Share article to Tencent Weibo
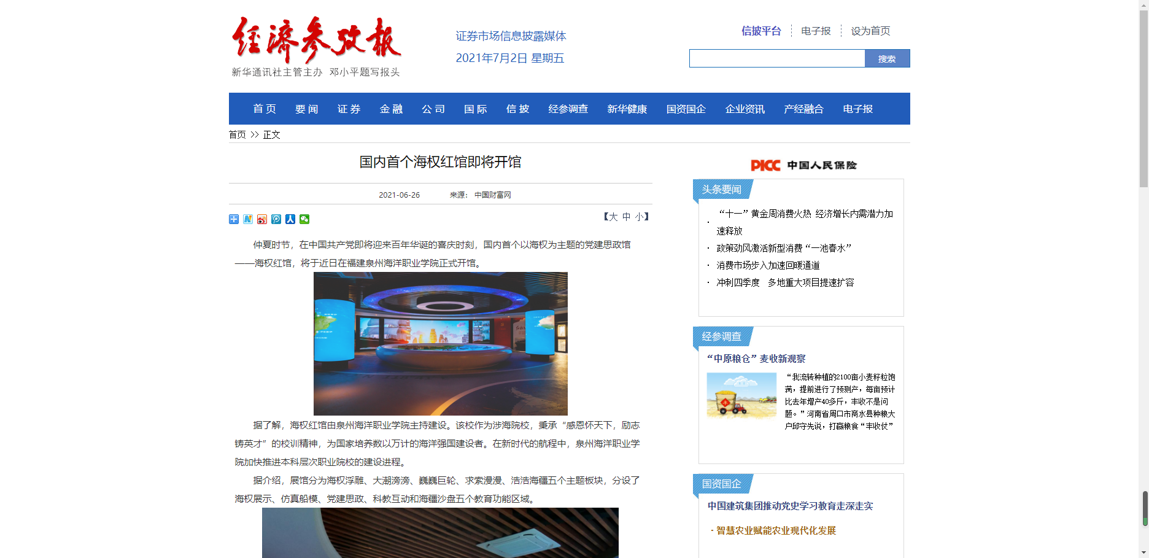 point(276,219)
